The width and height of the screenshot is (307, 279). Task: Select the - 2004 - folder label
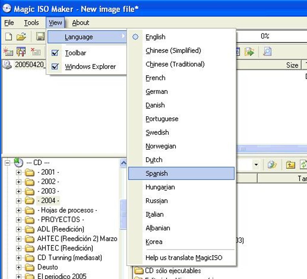(x=48, y=201)
